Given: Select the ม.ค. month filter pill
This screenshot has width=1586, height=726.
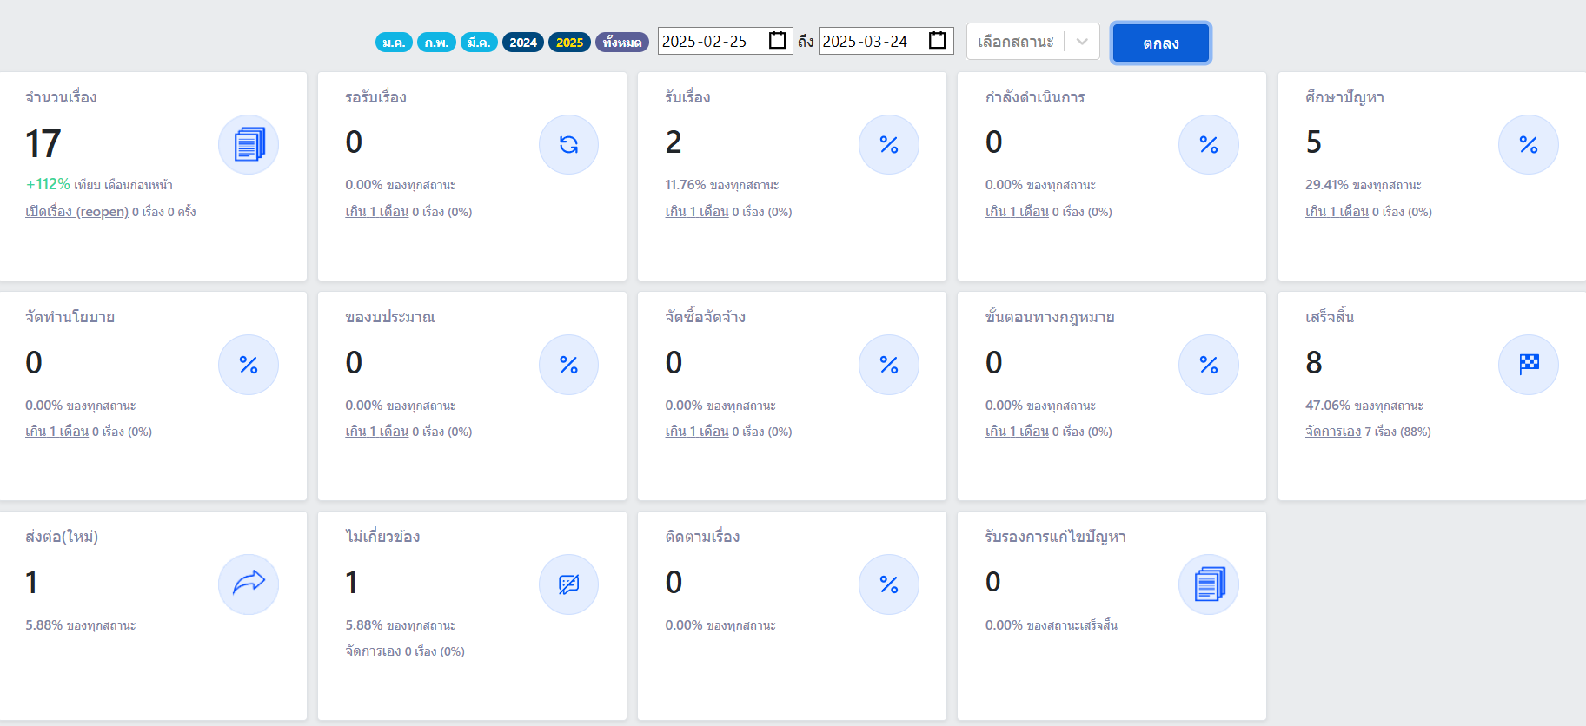Looking at the screenshot, I should (394, 43).
